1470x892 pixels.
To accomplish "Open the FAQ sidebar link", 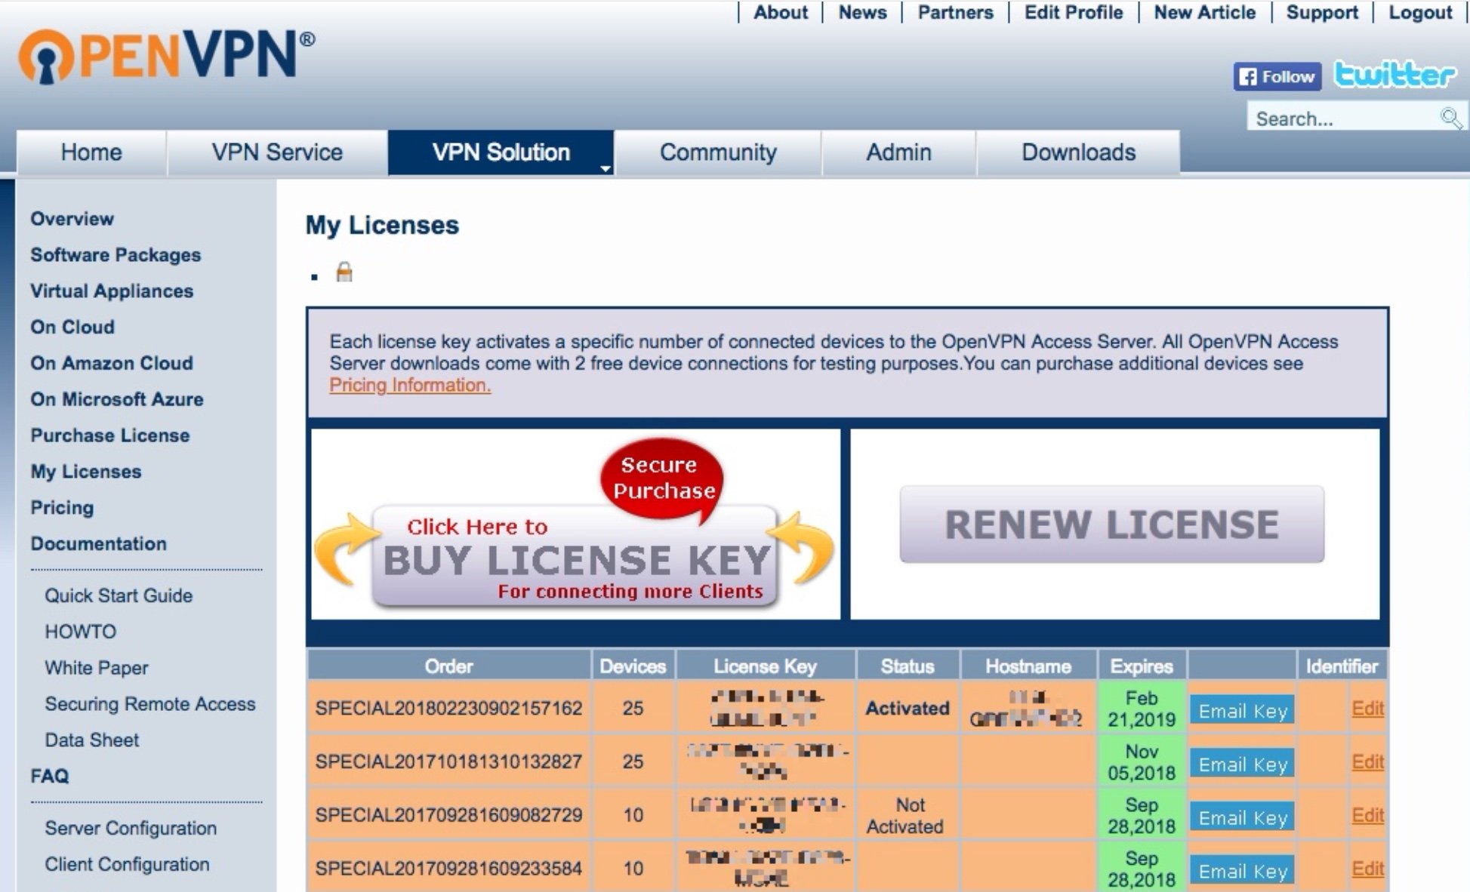I will pyautogui.click(x=50, y=777).
